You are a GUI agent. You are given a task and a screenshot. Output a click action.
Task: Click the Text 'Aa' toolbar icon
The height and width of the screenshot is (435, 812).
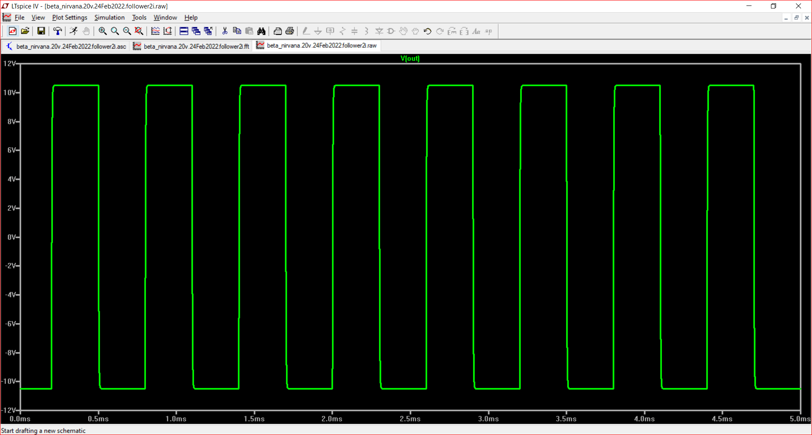click(x=477, y=31)
